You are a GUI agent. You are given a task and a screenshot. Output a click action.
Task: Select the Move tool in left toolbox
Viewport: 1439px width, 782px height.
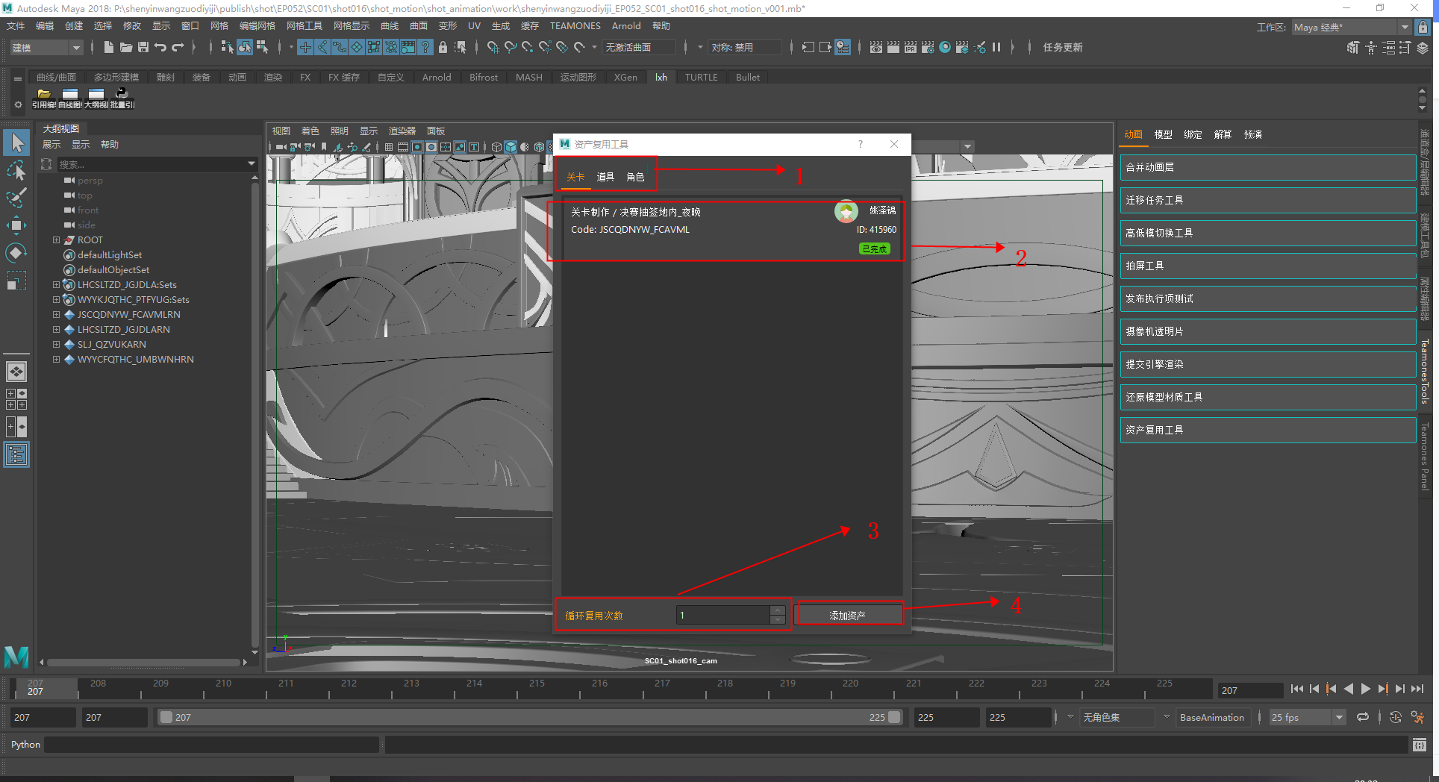click(16, 225)
